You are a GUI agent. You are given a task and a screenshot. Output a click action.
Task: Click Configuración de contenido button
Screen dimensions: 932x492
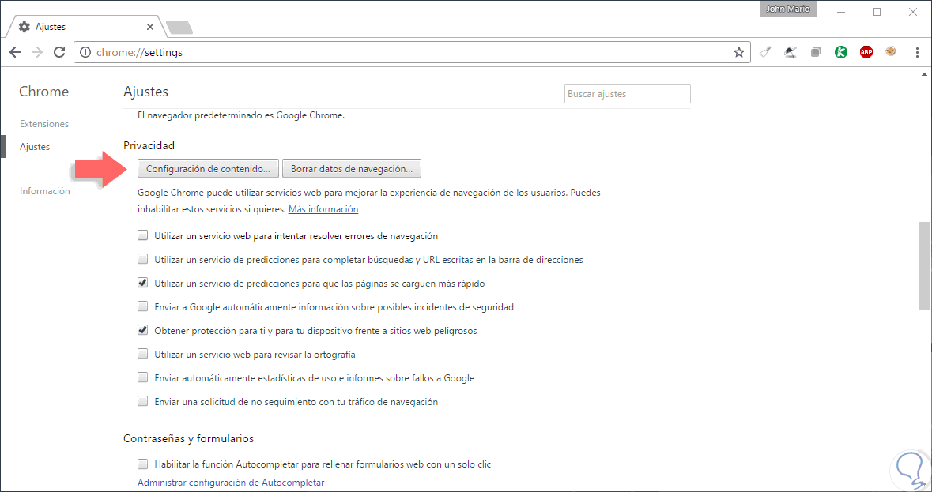[x=208, y=168]
